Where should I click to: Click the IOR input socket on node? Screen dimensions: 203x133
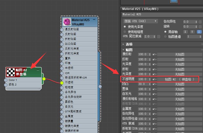62,73
